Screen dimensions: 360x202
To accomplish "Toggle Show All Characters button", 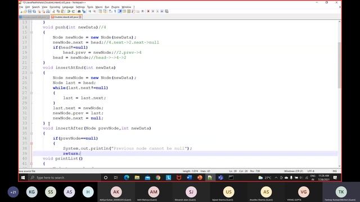I will point(115,11).
